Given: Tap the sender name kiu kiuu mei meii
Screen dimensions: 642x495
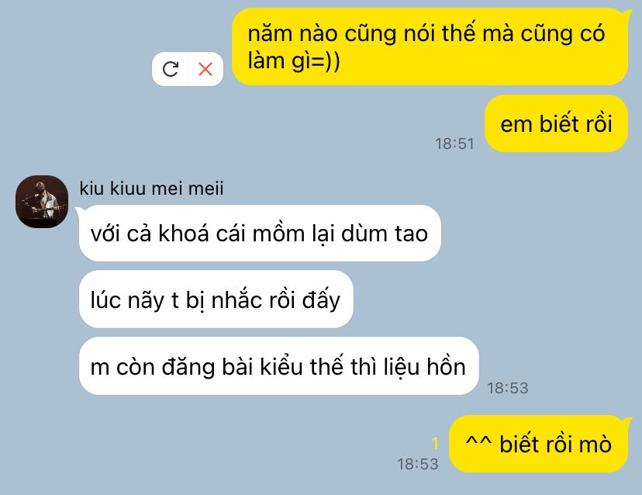Looking at the screenshot, I should pyautogui.click(x=151, y=189).
